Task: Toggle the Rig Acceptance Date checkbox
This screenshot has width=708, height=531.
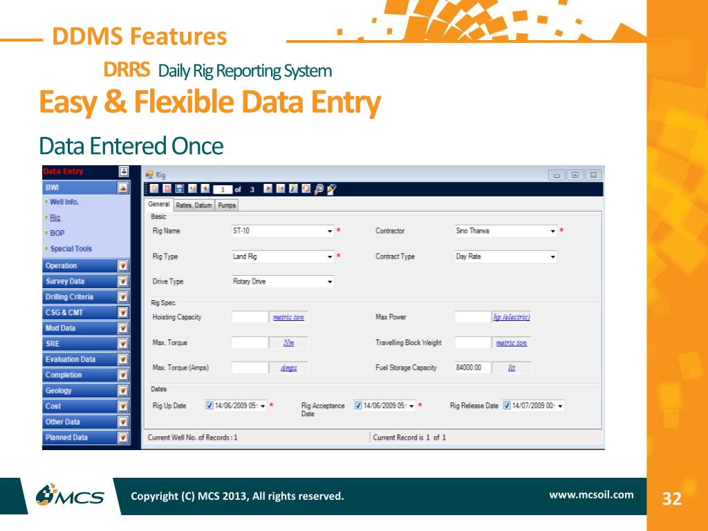Action: click(358, 405)
